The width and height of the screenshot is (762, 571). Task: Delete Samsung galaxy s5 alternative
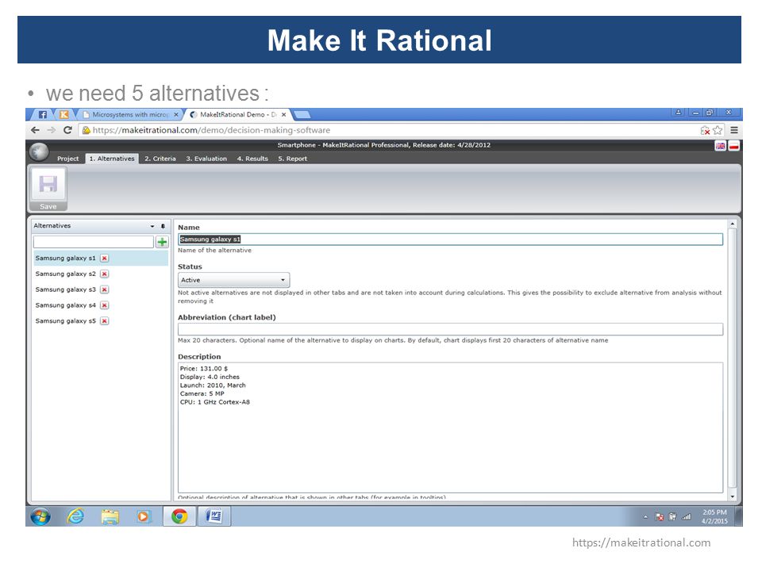click(105, 321)
